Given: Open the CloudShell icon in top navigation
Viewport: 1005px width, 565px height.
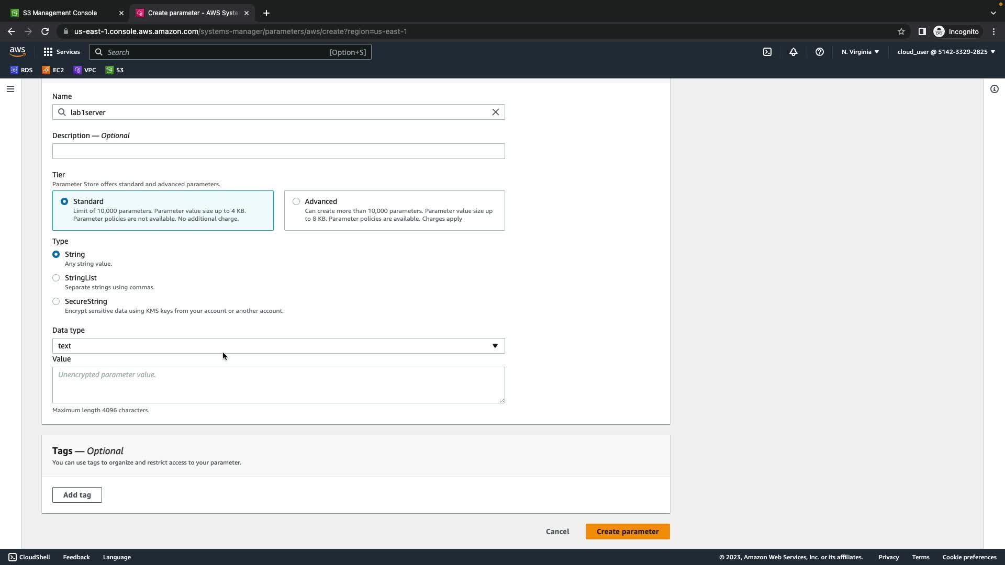Looking at the screenshot, I should 767,52.
